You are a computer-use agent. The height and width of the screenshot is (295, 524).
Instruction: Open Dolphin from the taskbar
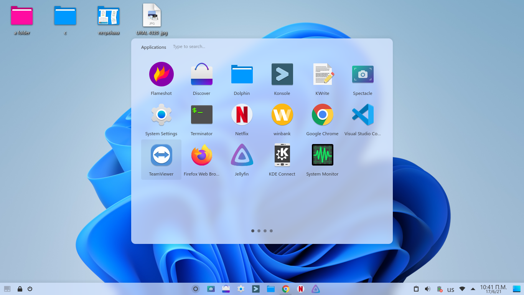point(271,289)
